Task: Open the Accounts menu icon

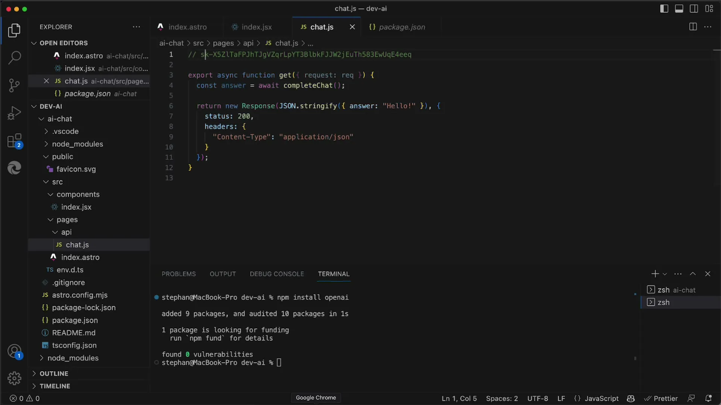Action: pyautogui.click(x=14, y=352)
